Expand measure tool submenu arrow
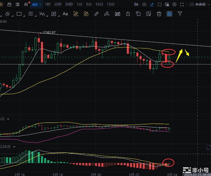The width and height of the screenshot is (211, 176). pos(59,16)
